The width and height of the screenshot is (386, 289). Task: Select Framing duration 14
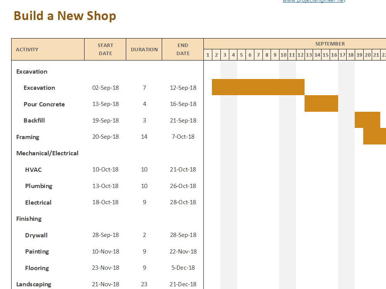[144, 137]
